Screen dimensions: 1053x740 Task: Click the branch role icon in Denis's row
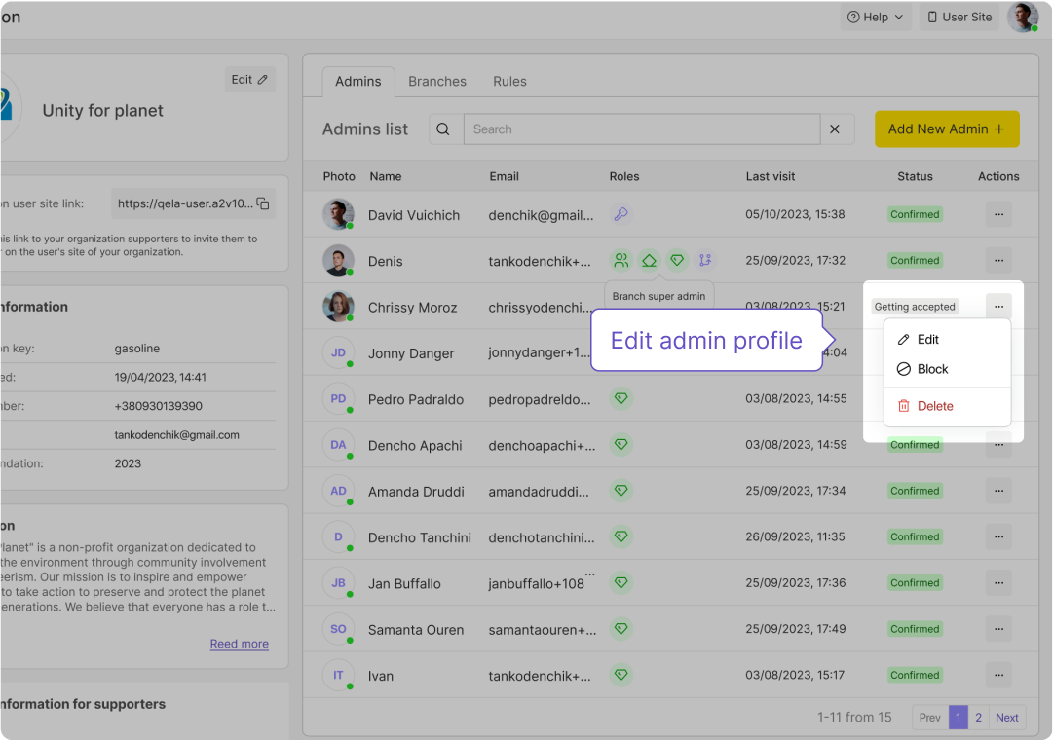(x=705, y=260)
